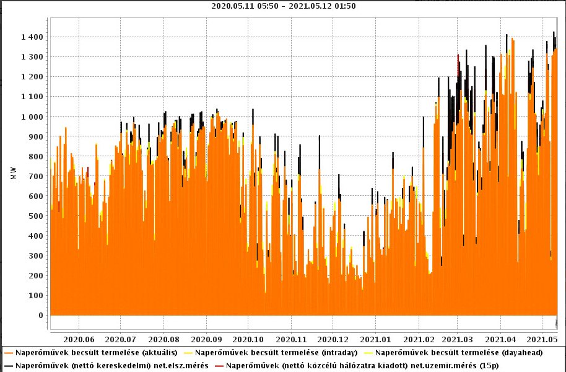Click the chart title date range

pyautogui.click(x=284, y=6)
